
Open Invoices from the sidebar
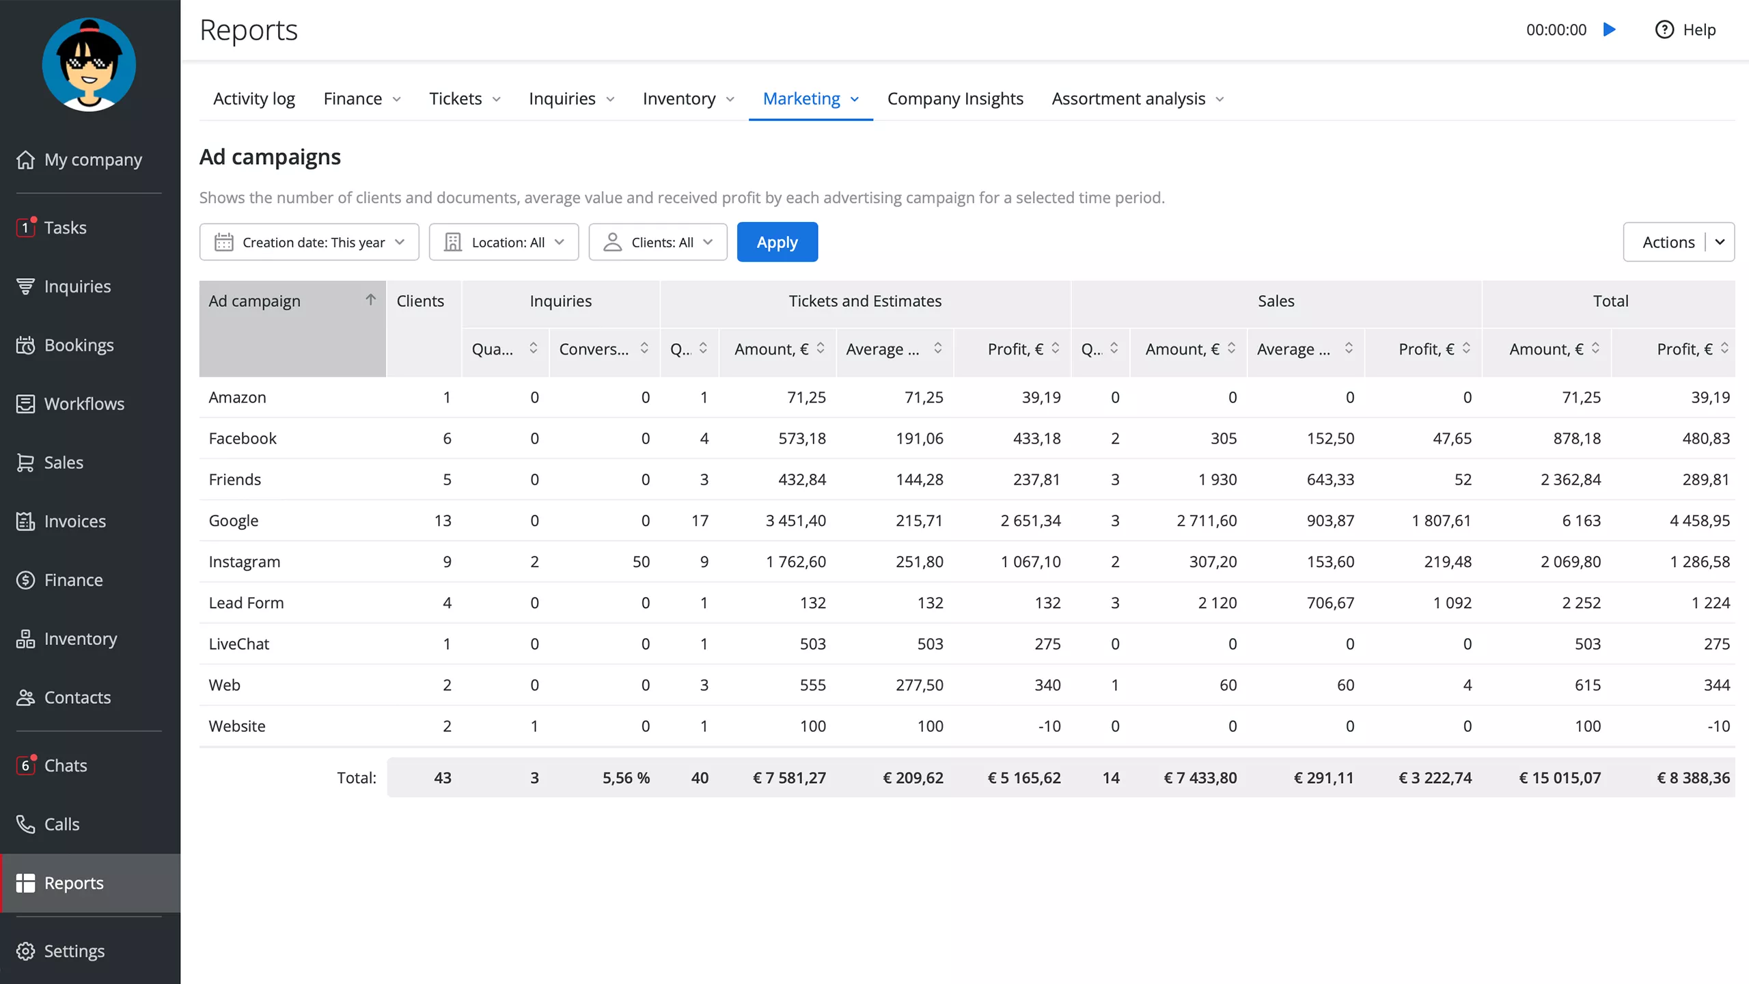point(75,521)
